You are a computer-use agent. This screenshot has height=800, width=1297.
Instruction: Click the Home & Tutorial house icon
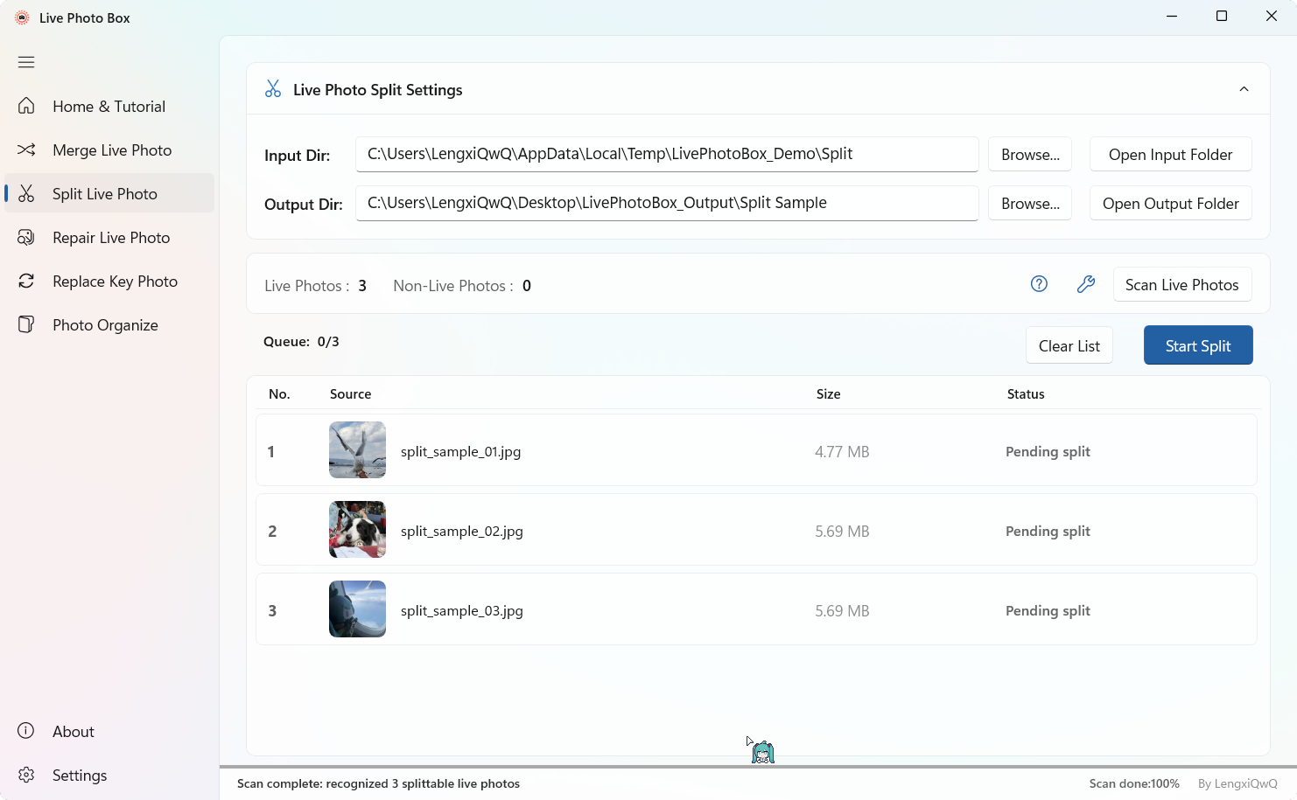[26, 106]
